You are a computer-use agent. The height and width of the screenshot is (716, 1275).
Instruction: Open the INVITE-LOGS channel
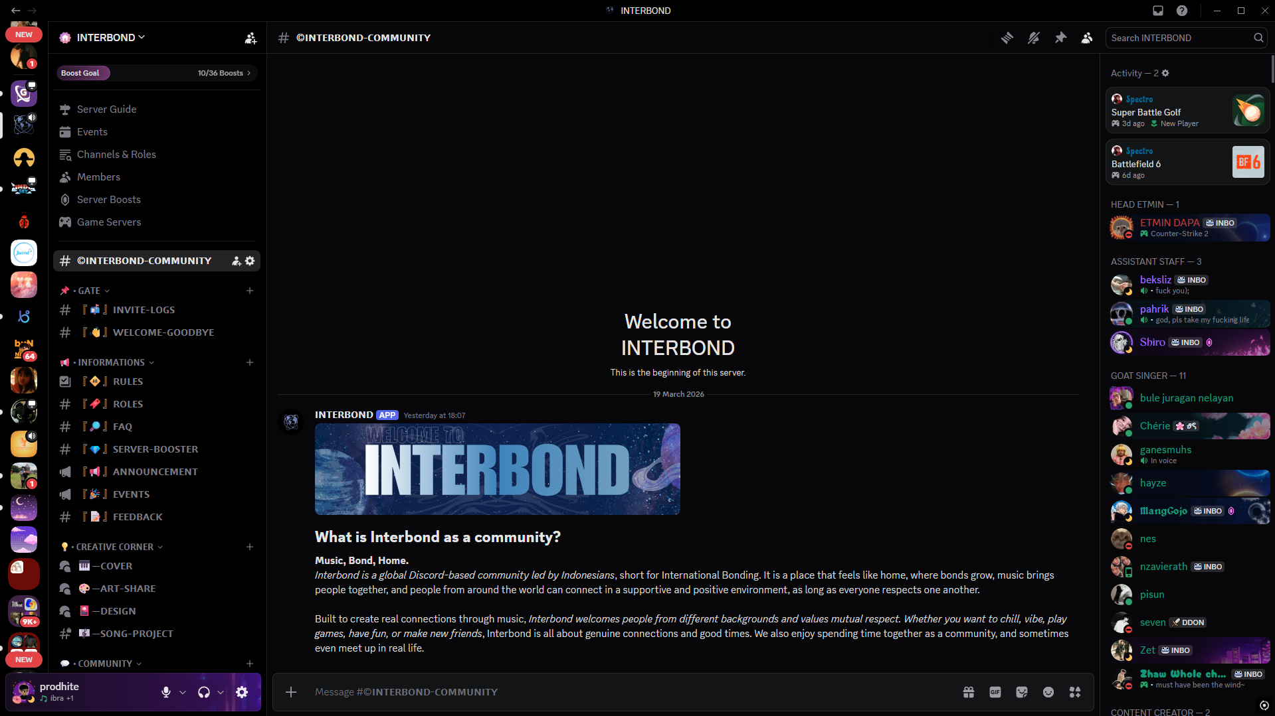coord(157,310)
